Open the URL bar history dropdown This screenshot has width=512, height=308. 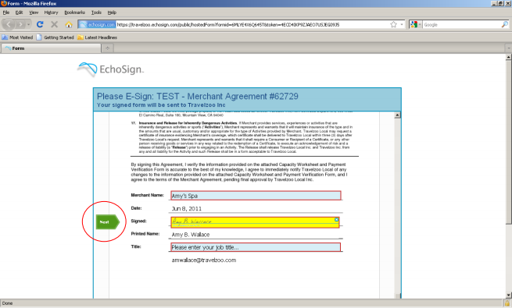pos(402,24)
